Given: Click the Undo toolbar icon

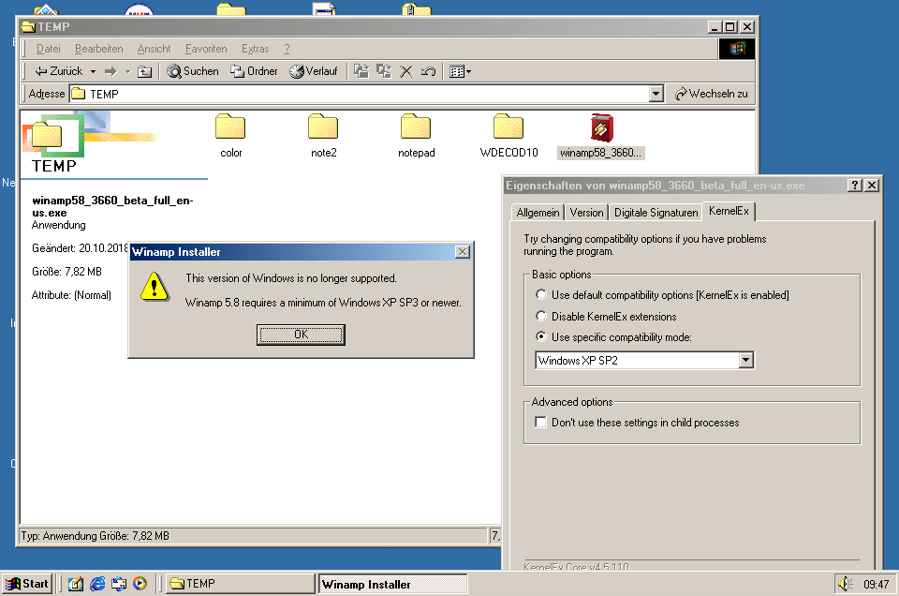Looking at the screenshot, I should [x=428, y=71].
